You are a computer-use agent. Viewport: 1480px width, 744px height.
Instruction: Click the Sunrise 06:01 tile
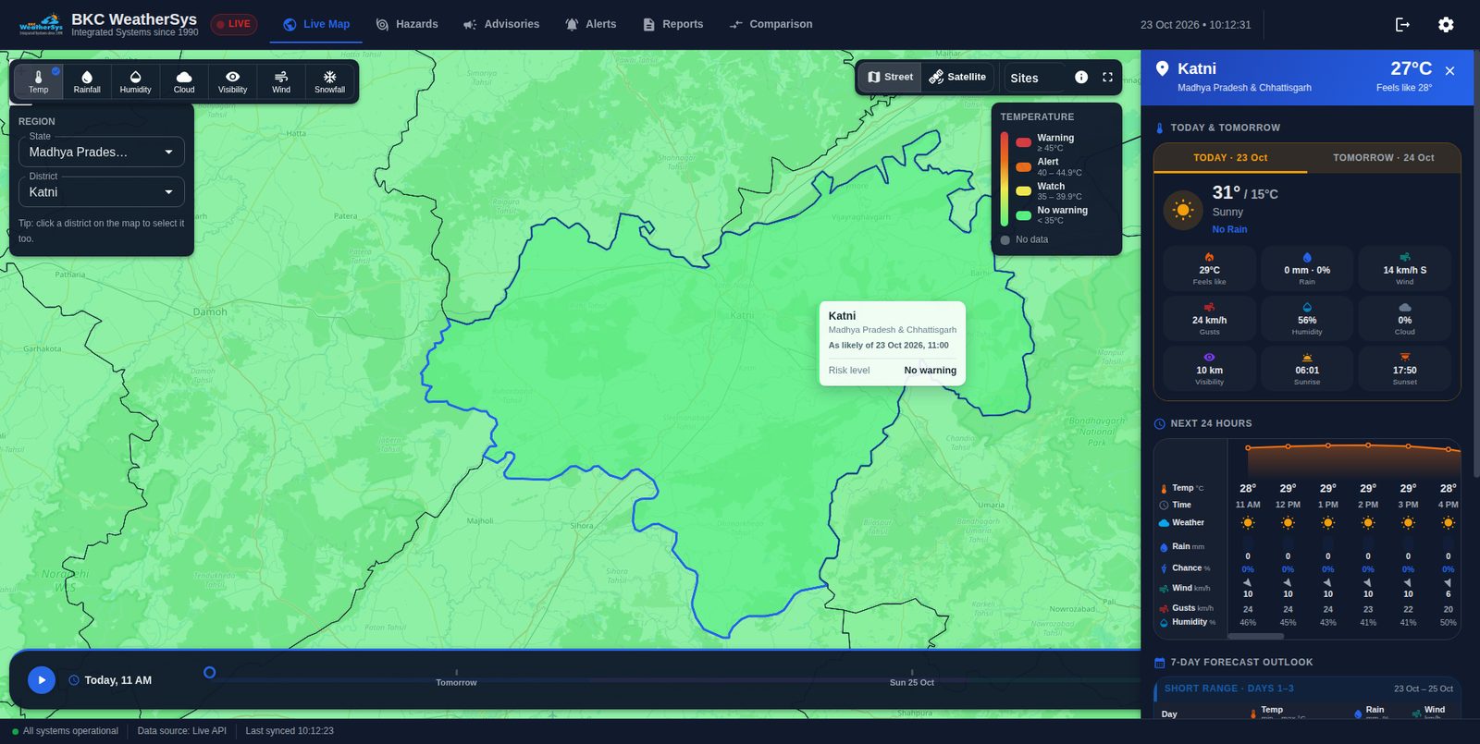1307,369
